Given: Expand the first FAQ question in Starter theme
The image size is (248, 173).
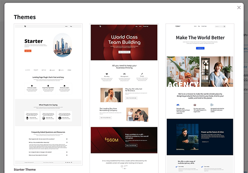Looking at the screenshot, I should (x=67, y=139).
